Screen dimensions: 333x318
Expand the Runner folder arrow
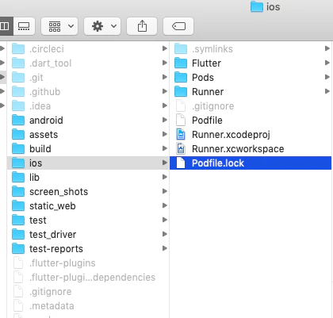tap(327, 91)
